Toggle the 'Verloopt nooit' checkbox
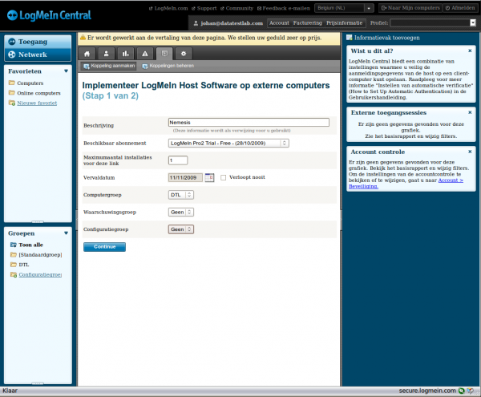 coord(224,177)
